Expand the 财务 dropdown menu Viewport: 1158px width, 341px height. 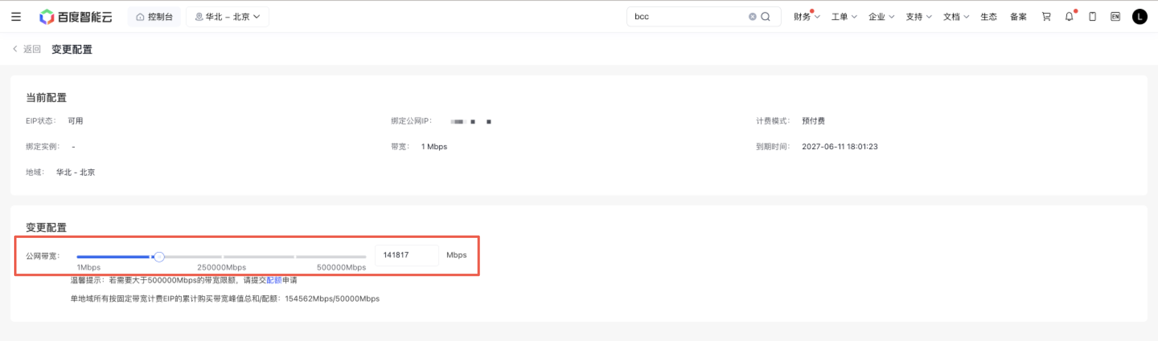tap(807, 16)
